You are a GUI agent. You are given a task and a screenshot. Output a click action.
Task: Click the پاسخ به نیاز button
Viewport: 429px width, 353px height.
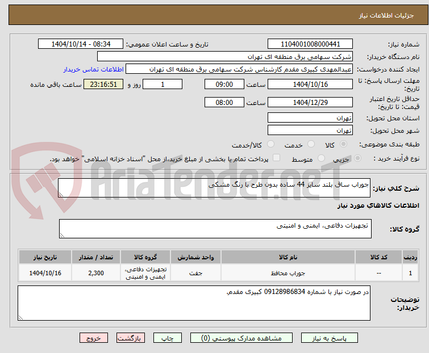330,338
